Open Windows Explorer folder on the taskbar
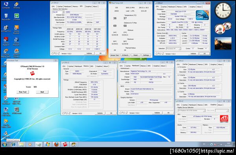The image size is (236, 155). click(21, 144)
